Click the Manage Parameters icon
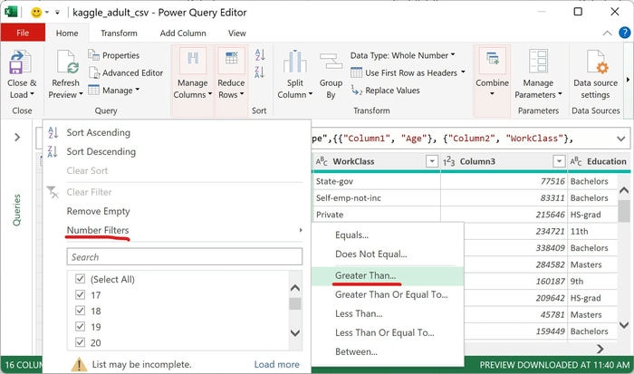634x374 pixels. point(538,62)
